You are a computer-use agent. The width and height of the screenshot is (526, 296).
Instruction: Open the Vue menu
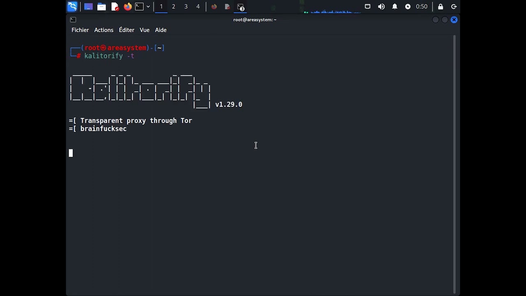tap(145, 30)
